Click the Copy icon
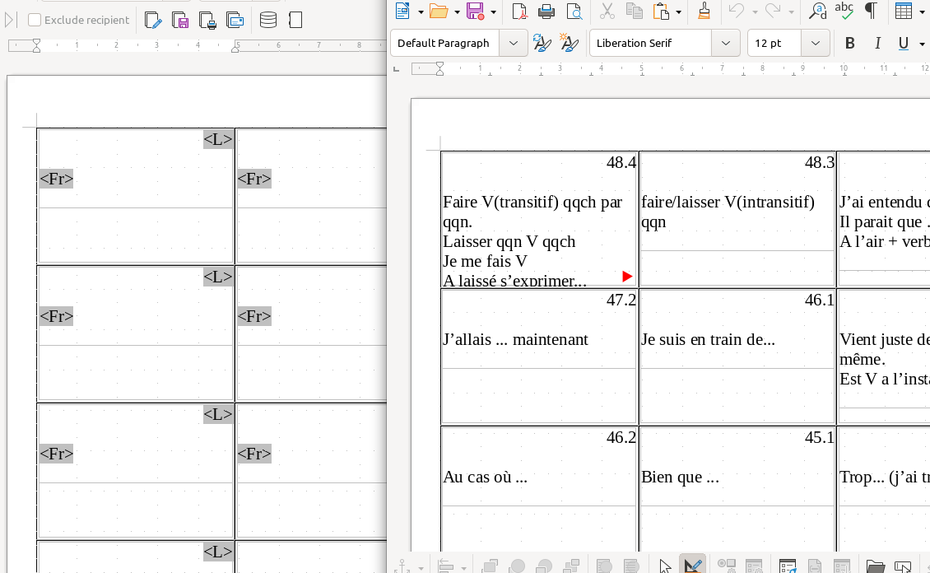Viewport: 930px width, 573px height. (634, 11)
